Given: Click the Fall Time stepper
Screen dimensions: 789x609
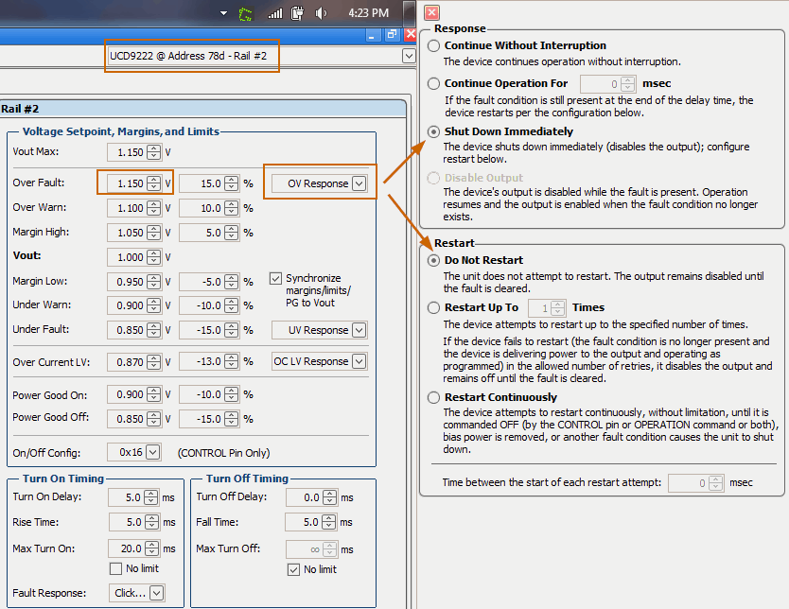Looking at the screenshot, I should (328, 523).
